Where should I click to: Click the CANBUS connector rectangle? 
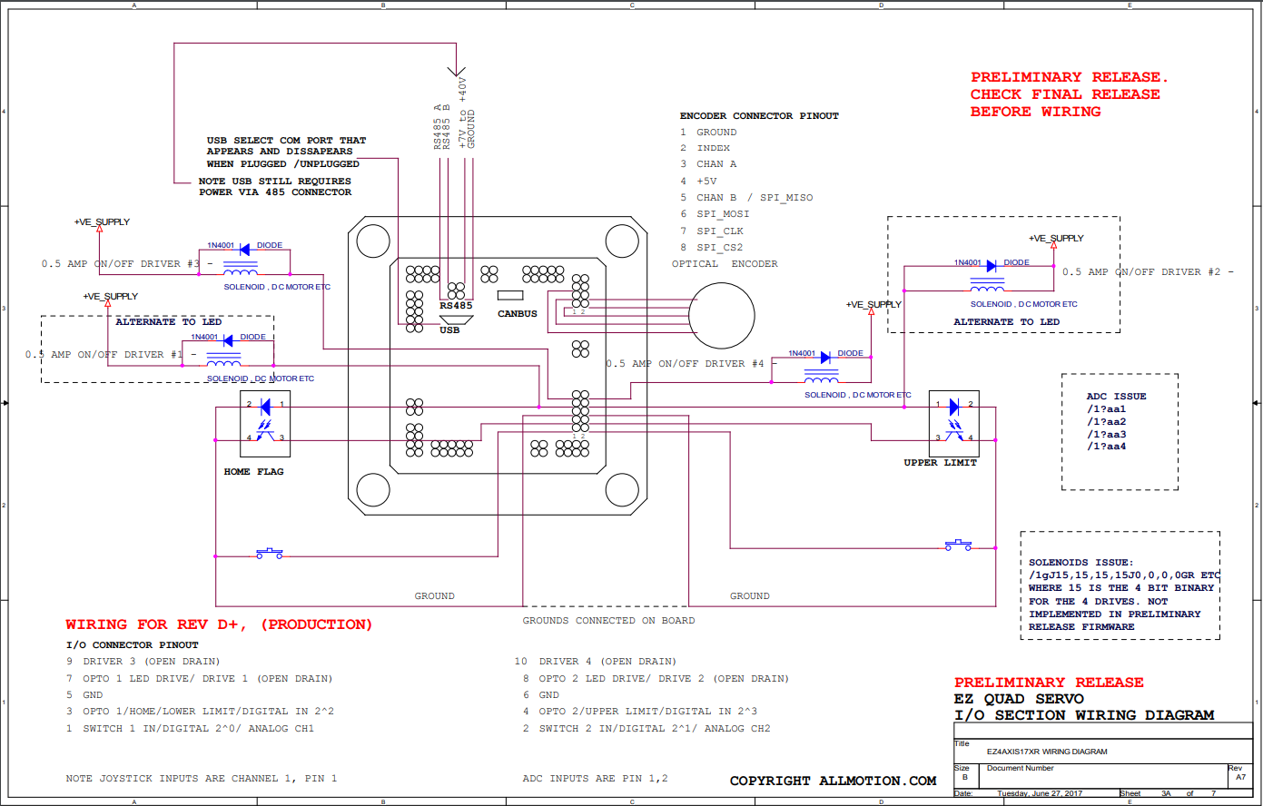pos(510,295)
